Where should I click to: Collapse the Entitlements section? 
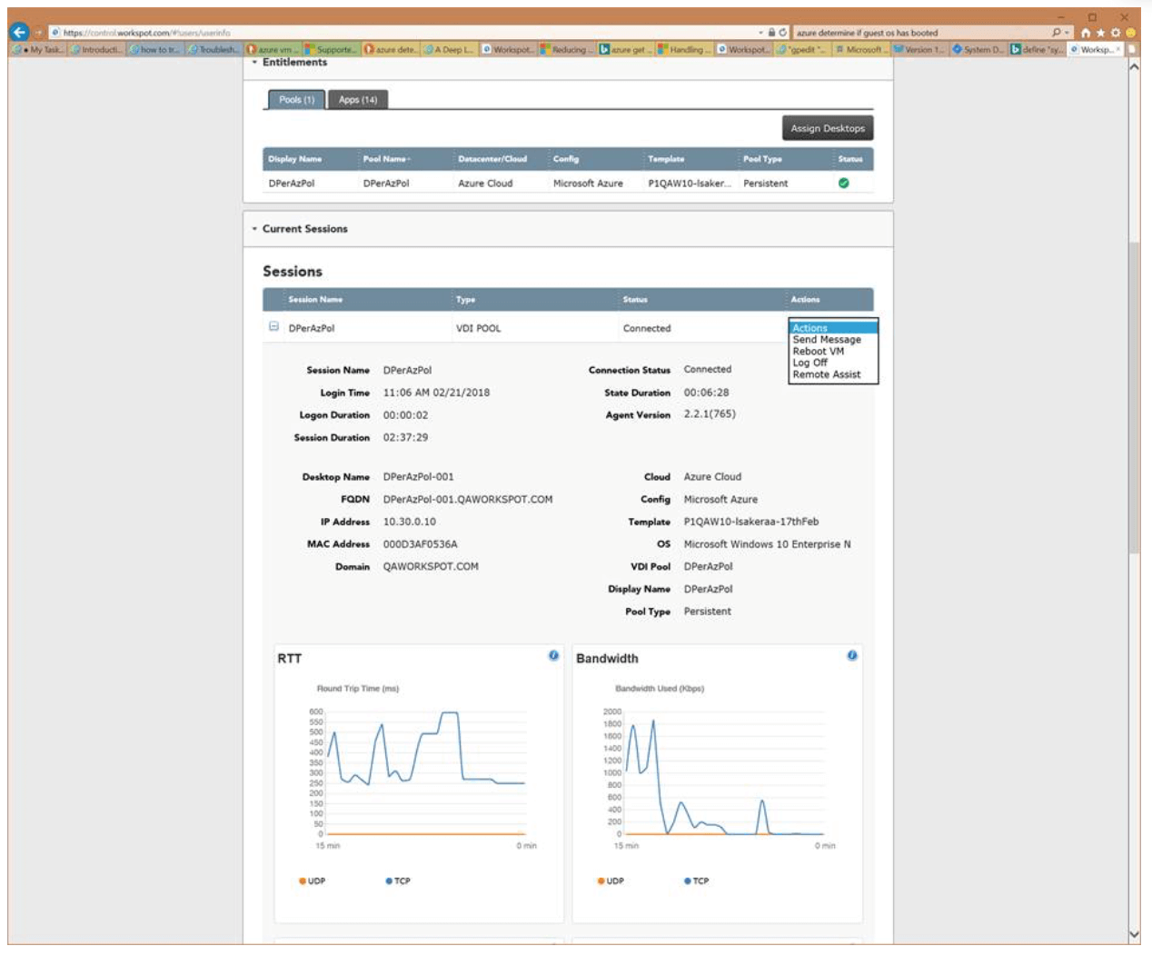point(254,63)
